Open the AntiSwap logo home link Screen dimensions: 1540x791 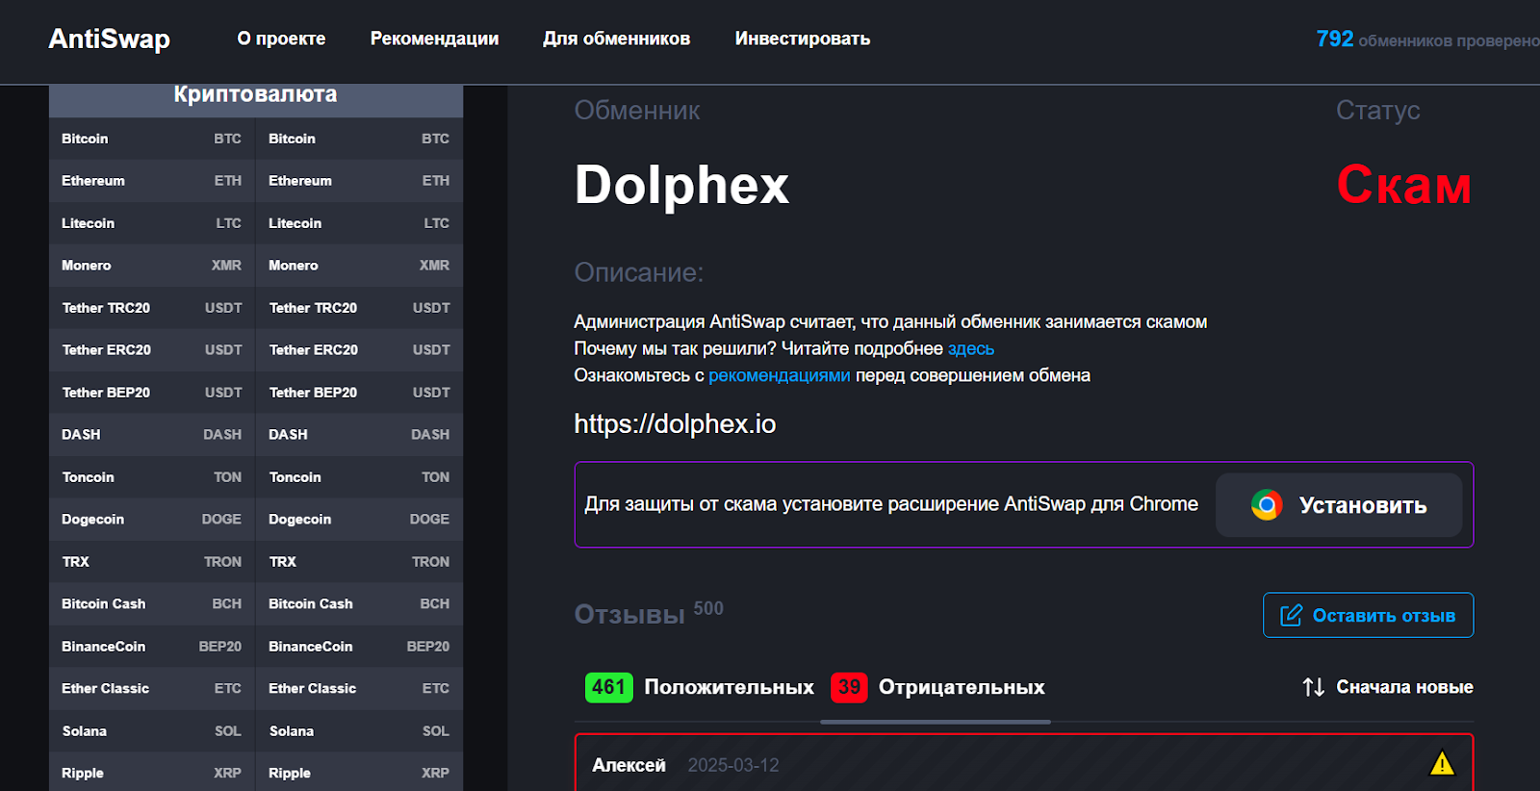click(109, 38)
